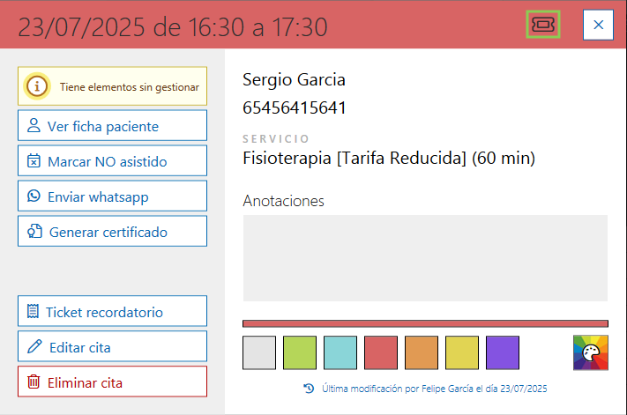This screenshot has width=627, height=415.
Task: Select the red color swatch
Action: (381, 352)
